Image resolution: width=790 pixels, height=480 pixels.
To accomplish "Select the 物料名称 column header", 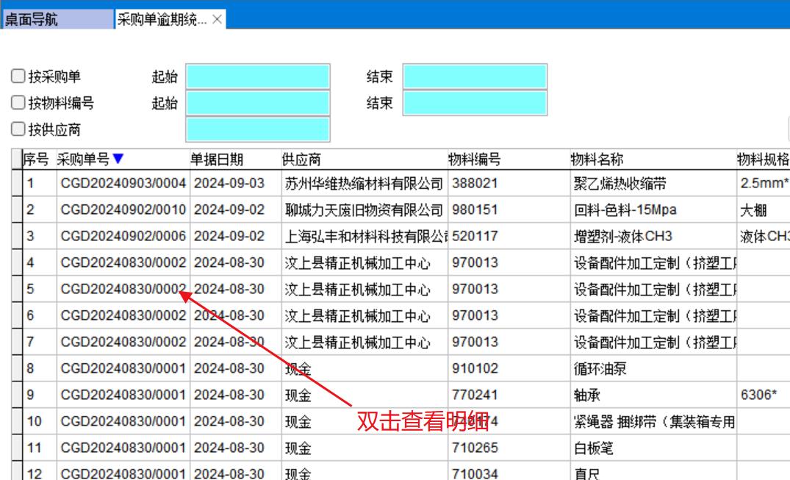I will (x=597, y=160).
